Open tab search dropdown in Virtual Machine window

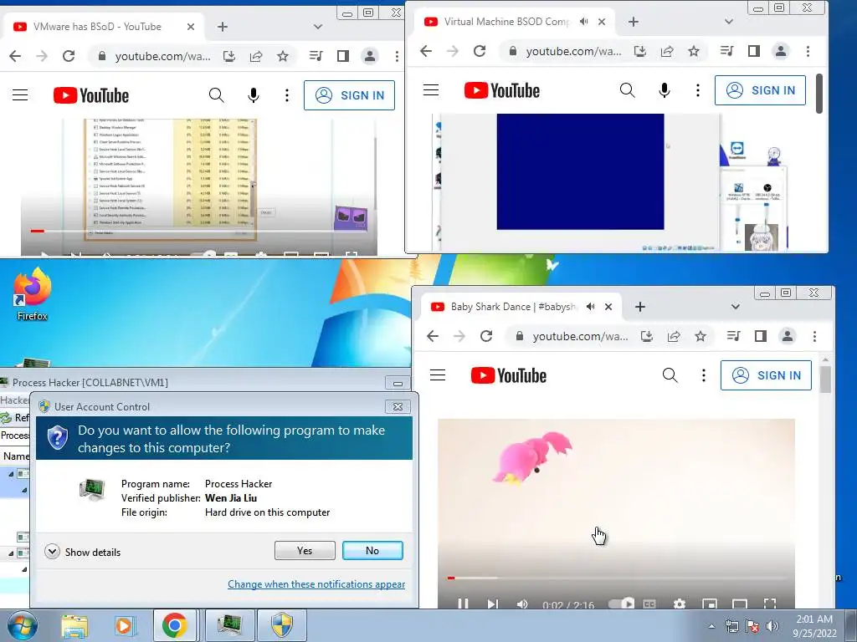729,22
